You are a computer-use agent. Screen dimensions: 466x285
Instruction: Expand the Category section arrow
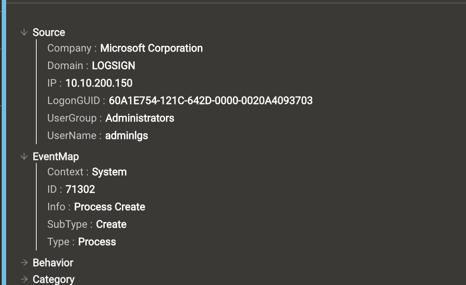(24, 279)
